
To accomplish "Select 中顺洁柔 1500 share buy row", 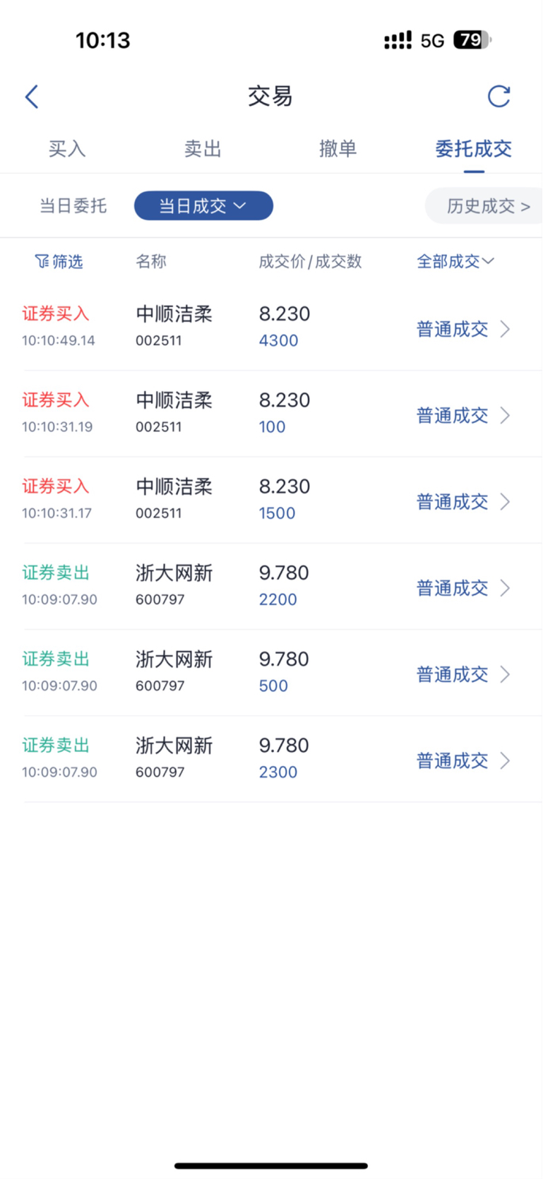I will tap(271, 500).
